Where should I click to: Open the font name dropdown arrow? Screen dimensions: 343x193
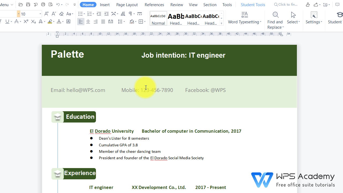tap(18, 14)
